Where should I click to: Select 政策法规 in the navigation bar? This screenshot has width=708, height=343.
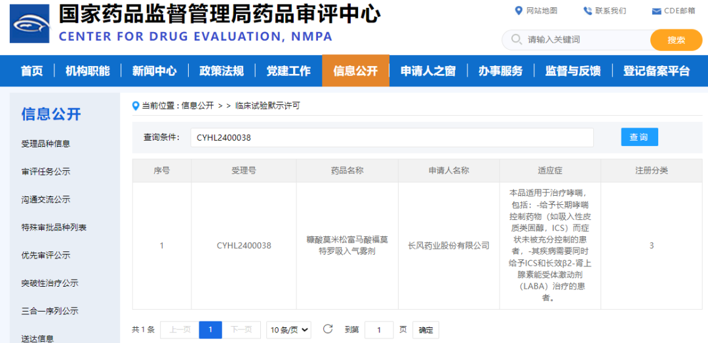click(x=222, y=71)
